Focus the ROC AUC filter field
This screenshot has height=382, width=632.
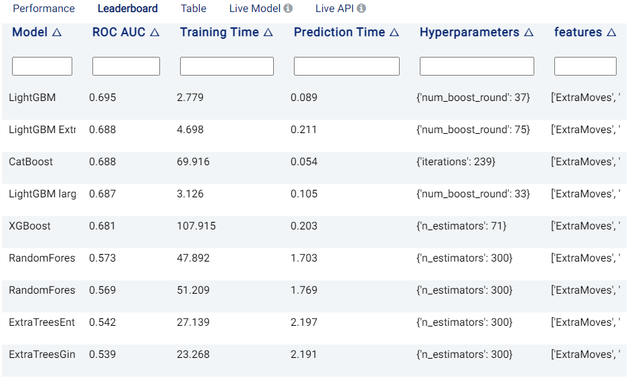[126, 66]
